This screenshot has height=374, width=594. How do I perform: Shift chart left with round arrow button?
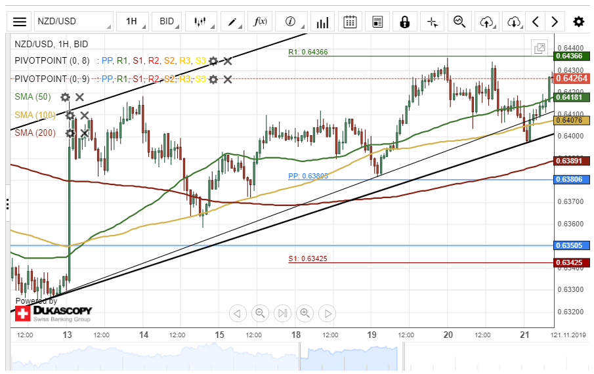[x=238, y=314]
